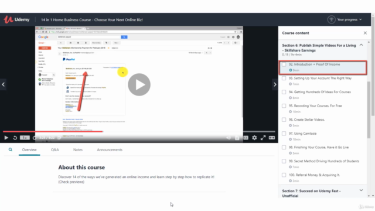The width and height of the screenshot is (375, 211).
Task: Open lecture 96 Create Stellar Videos
Action: coord(323,122)
